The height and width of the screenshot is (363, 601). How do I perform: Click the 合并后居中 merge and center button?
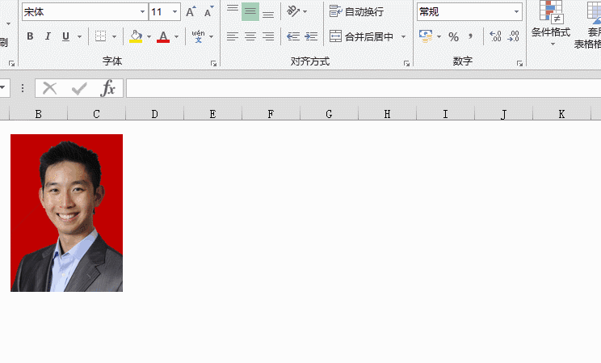(362, 36)
